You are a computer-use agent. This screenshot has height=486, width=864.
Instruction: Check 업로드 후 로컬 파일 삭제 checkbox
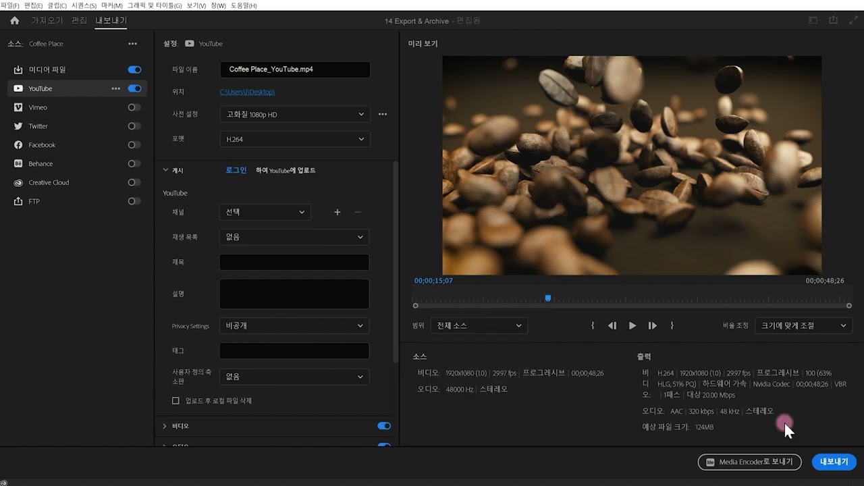(x=174, y=400)
